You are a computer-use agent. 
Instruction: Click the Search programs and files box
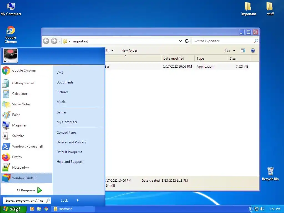27,200
